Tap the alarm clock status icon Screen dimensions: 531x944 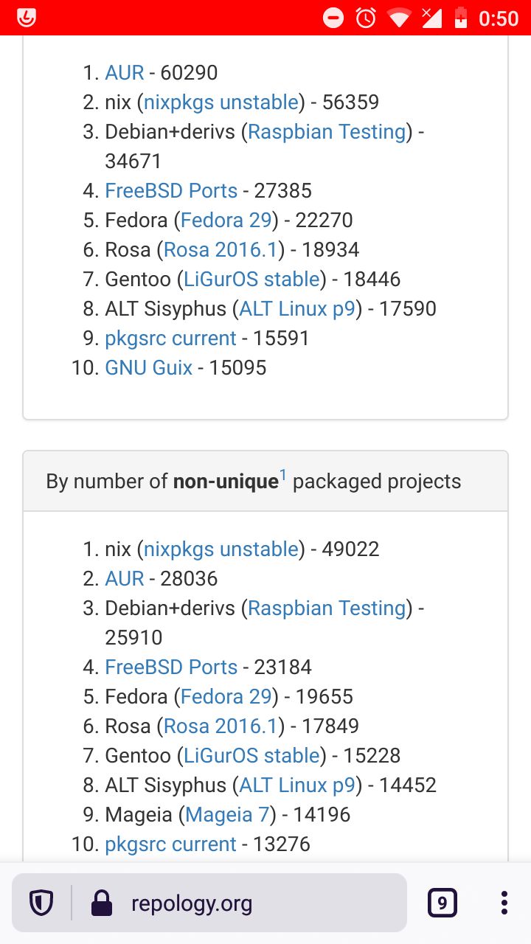[x=366, y=18]
